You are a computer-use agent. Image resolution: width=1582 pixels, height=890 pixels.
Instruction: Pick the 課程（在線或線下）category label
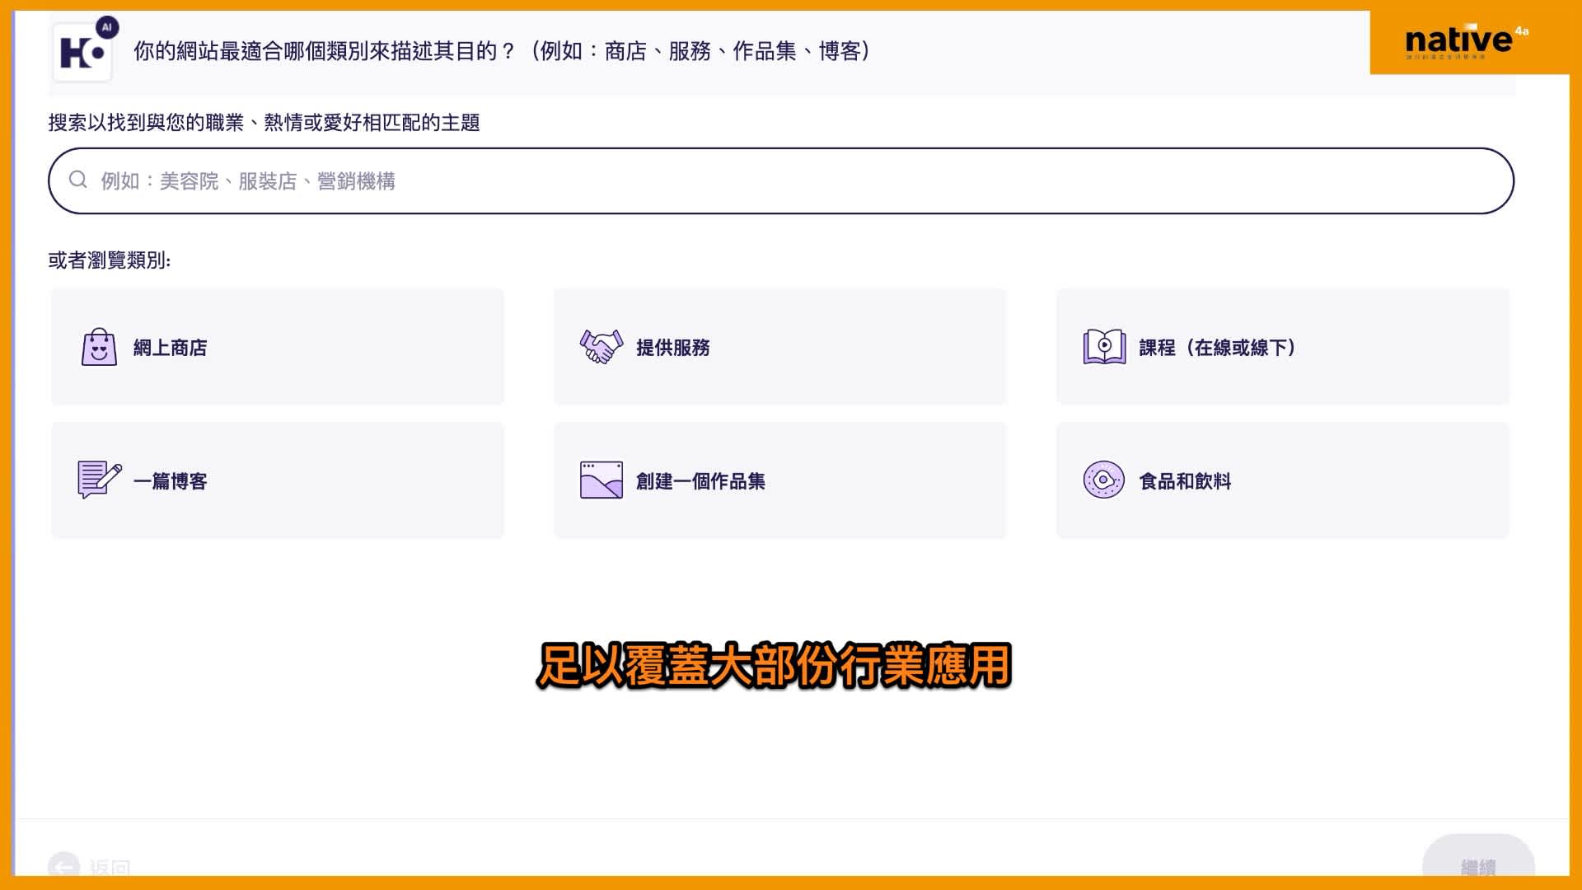(x=1216, y=348)
